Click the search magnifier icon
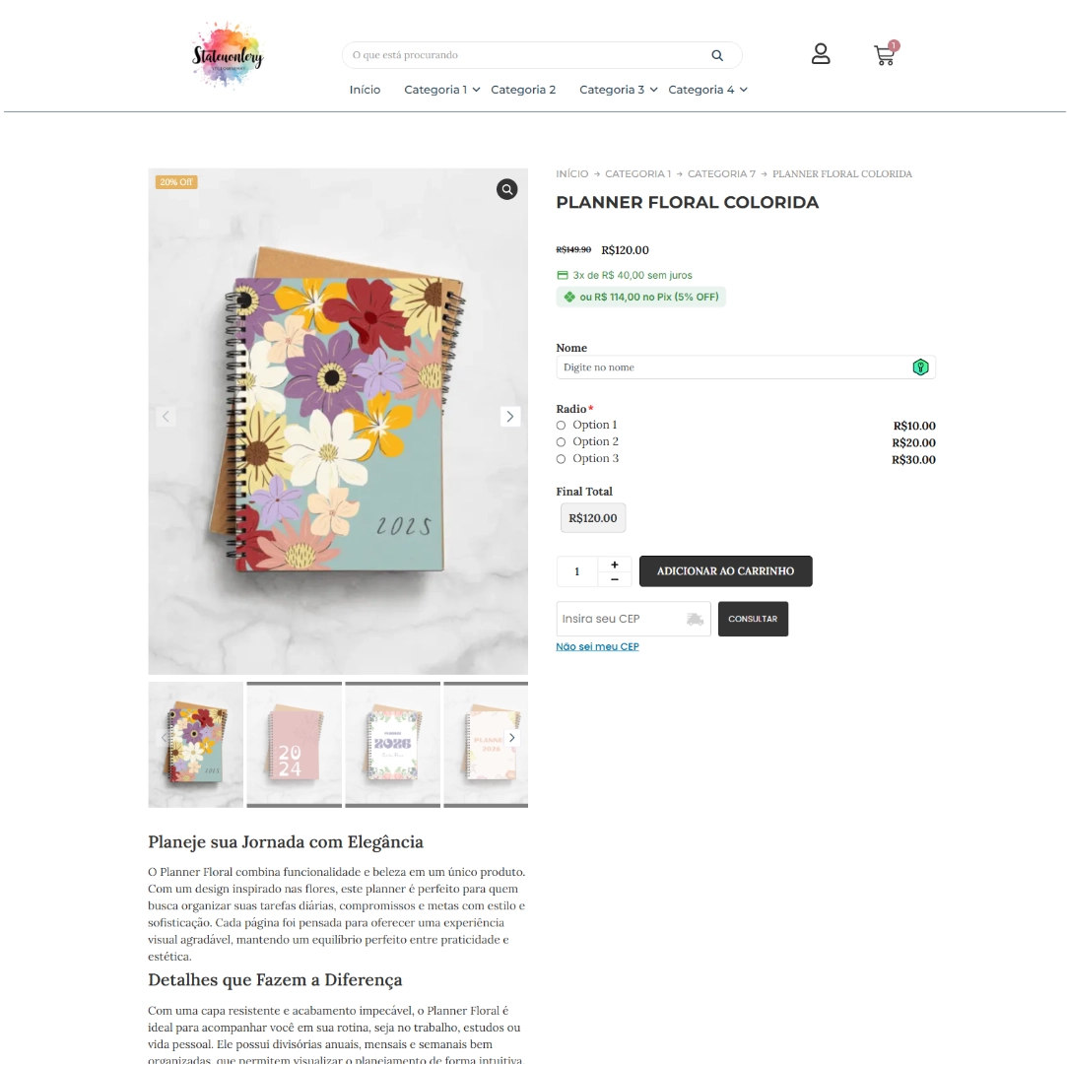 [x=716, y=55]
